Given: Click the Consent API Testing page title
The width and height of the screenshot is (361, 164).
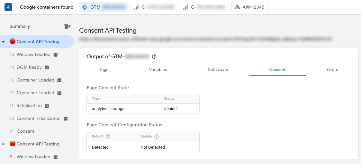Looking at the screenshot, I should [108, 30].
